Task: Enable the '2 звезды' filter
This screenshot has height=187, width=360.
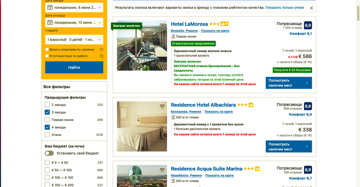Action: coord(47,105)
